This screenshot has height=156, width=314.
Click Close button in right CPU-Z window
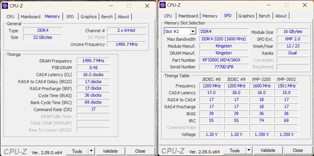[298, 151]
